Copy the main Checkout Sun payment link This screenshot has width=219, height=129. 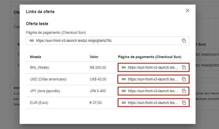(x=184, y=41)
